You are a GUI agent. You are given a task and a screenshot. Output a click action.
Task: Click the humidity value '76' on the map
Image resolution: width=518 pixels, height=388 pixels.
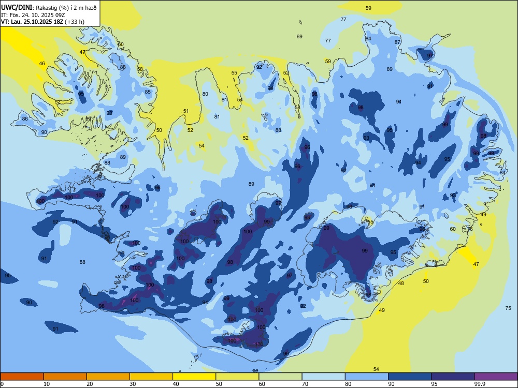[470, 229]
